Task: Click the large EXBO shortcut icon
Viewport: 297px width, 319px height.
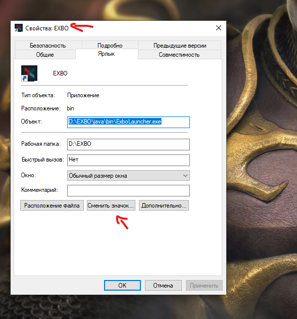Action: 29,73
